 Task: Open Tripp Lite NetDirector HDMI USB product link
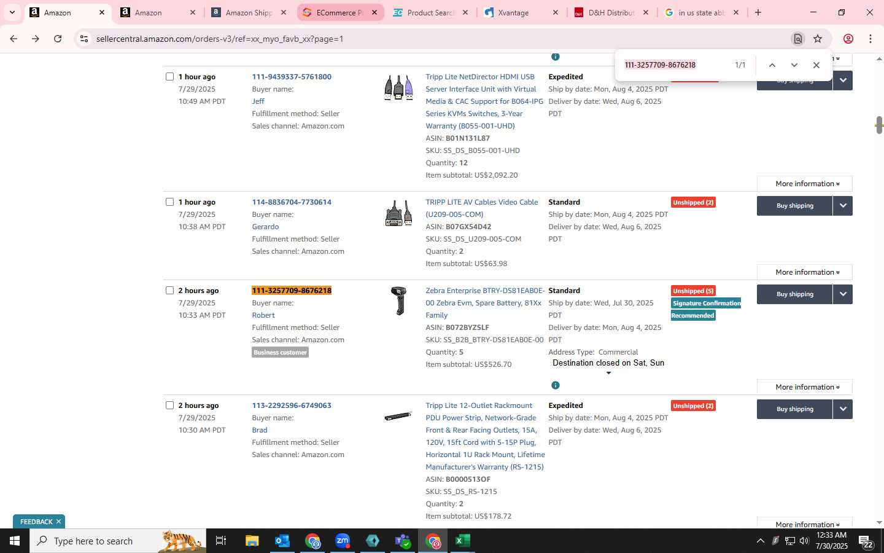click(x=484, y=101)
